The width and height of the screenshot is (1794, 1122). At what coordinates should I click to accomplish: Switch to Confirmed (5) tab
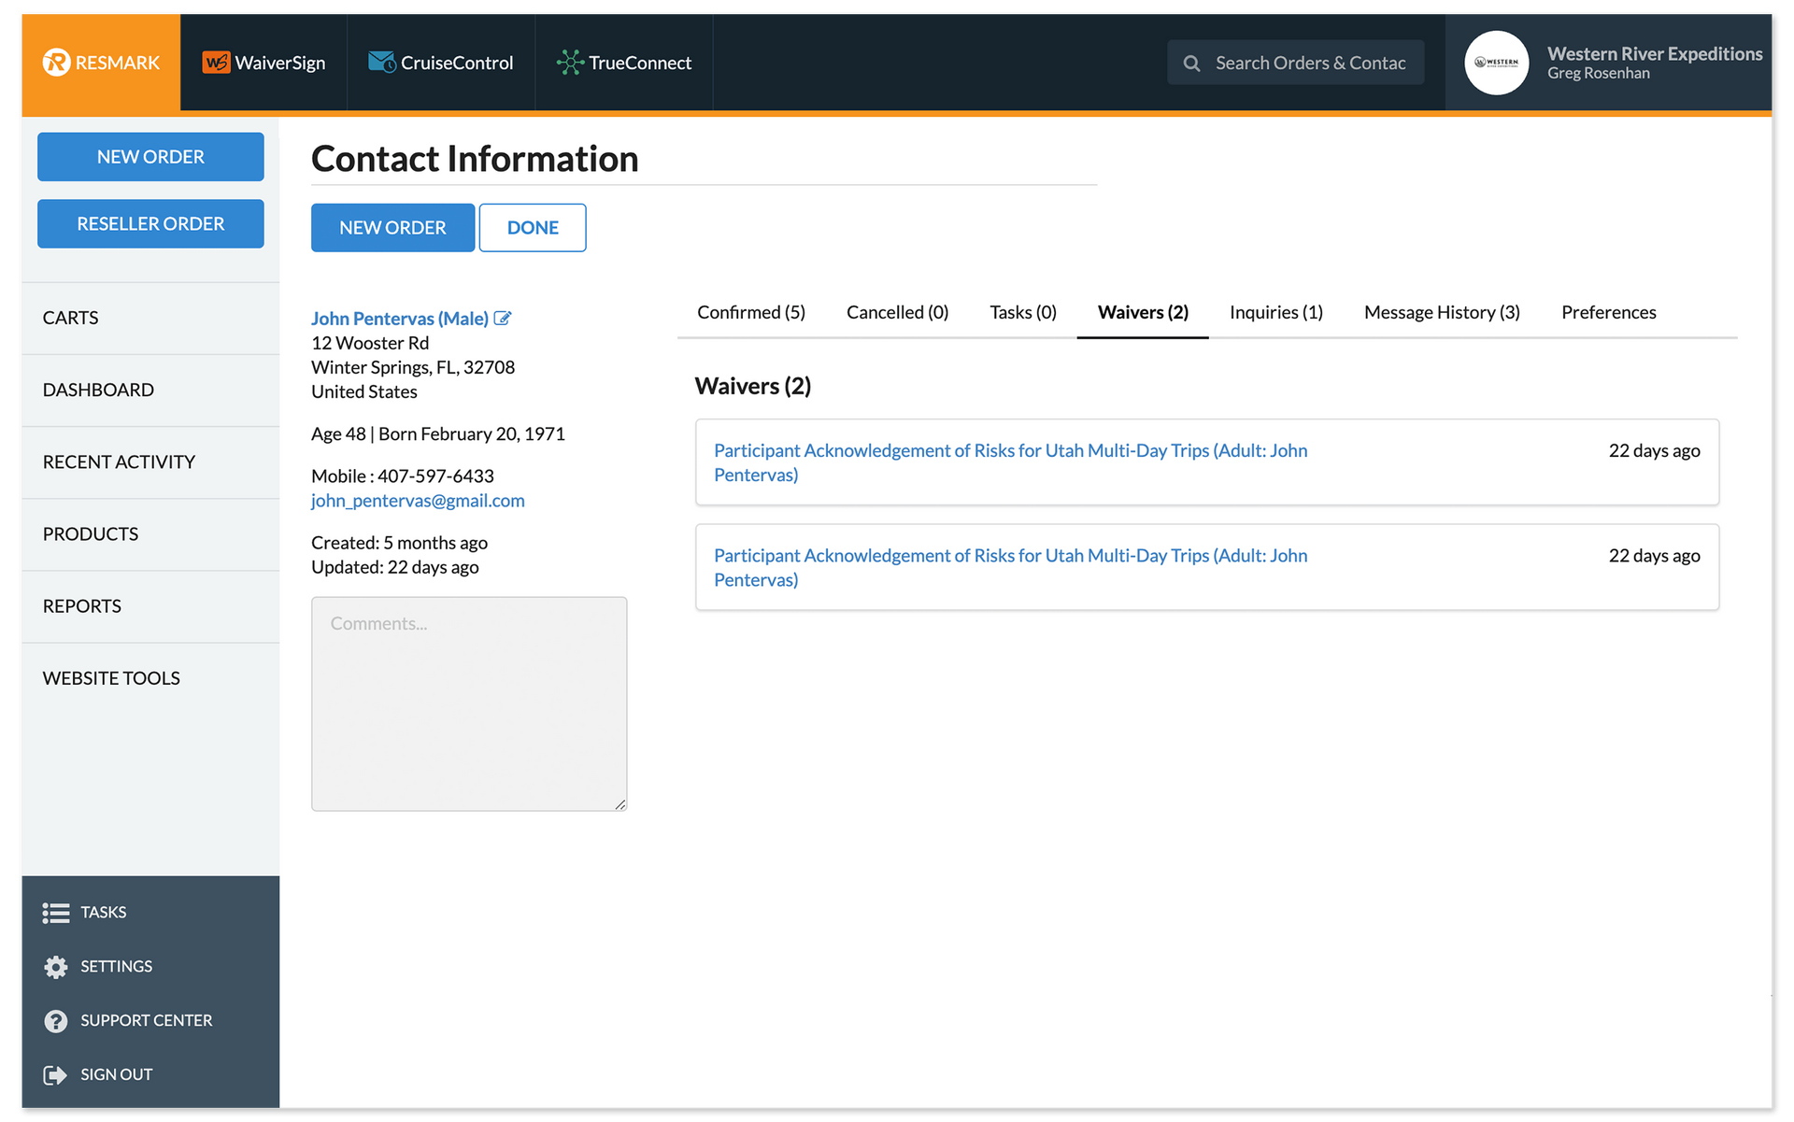tap(750, 313)
